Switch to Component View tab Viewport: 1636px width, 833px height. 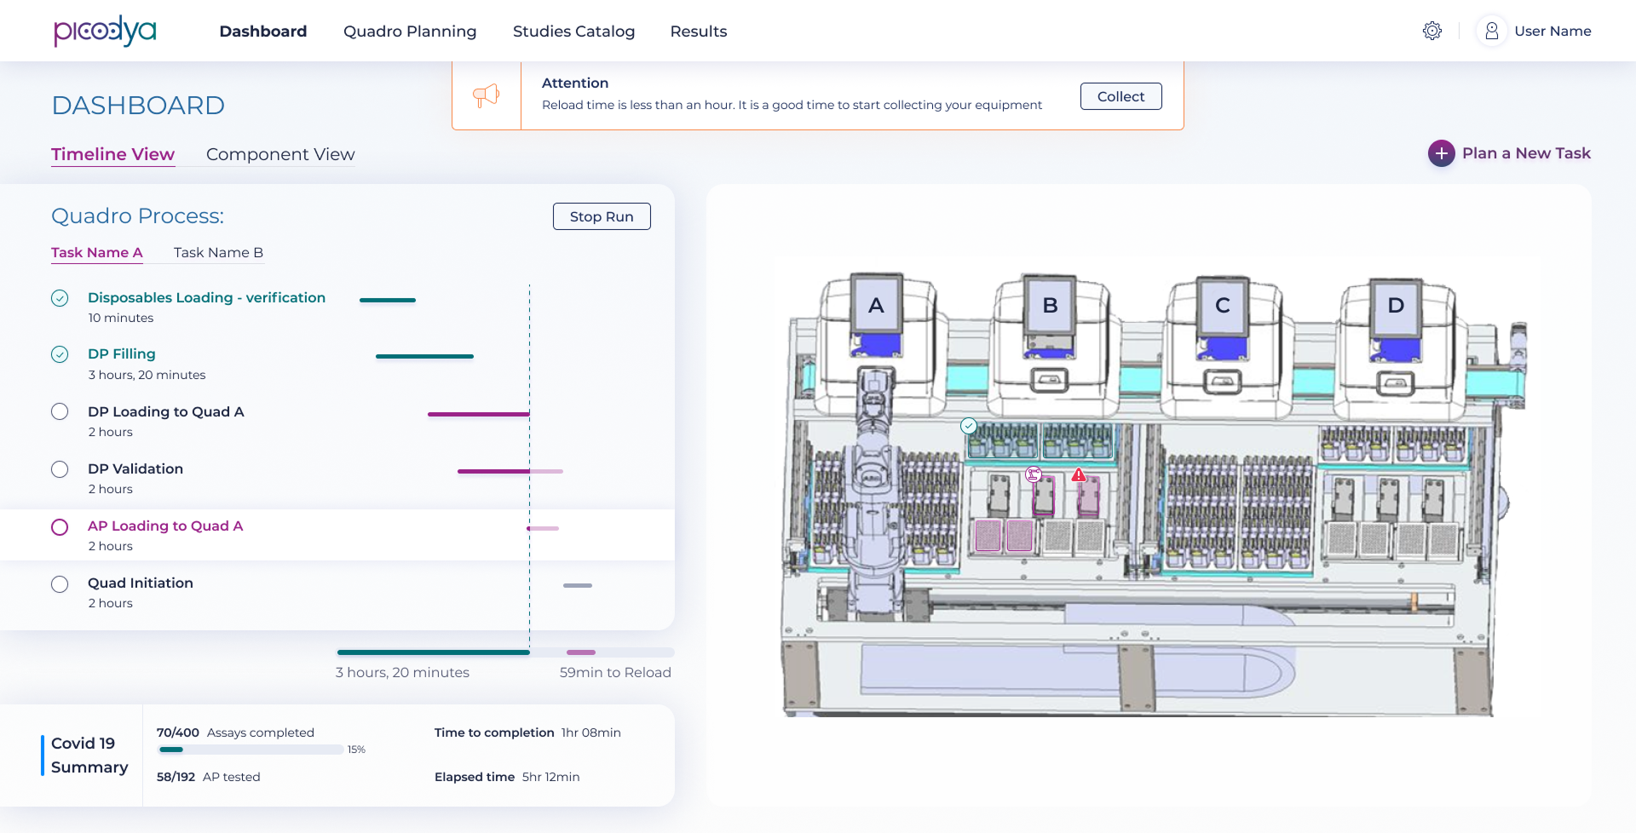tap(280, 154)
